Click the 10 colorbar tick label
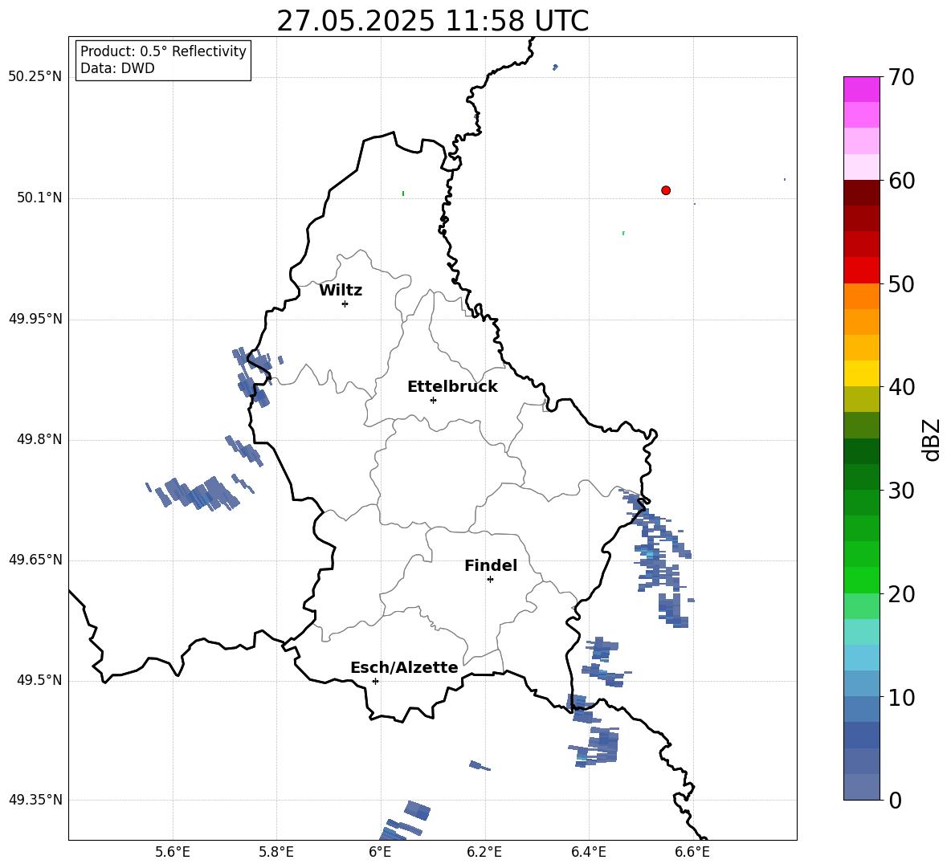Image resolution: width=951 pixels, height=868 pixels. [x=901, y=697]
